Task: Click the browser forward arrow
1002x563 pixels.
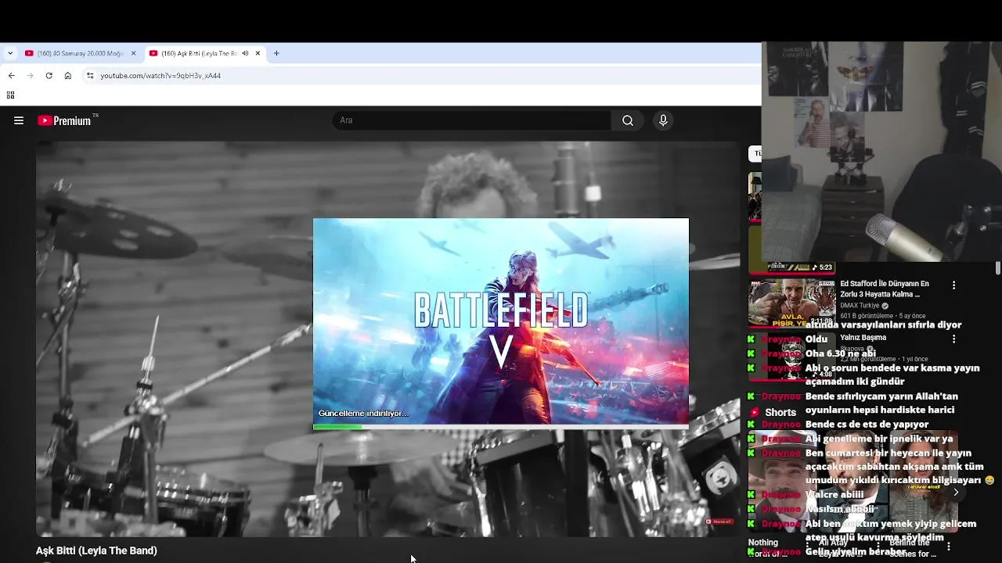Action: click(30, 76)
